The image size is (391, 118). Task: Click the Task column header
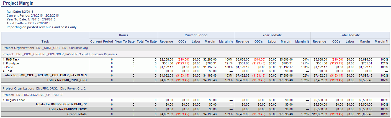[x=45, y=41]
